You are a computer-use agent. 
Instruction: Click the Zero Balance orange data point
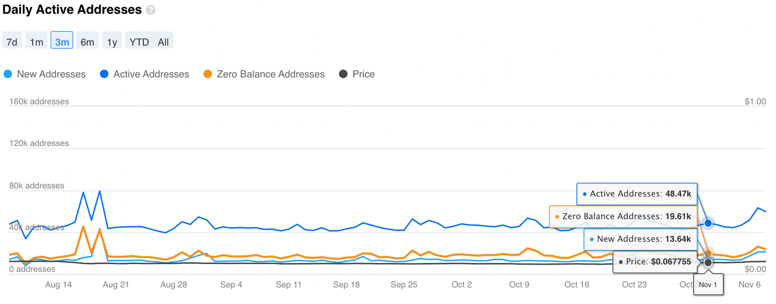[x=708, y=254]
